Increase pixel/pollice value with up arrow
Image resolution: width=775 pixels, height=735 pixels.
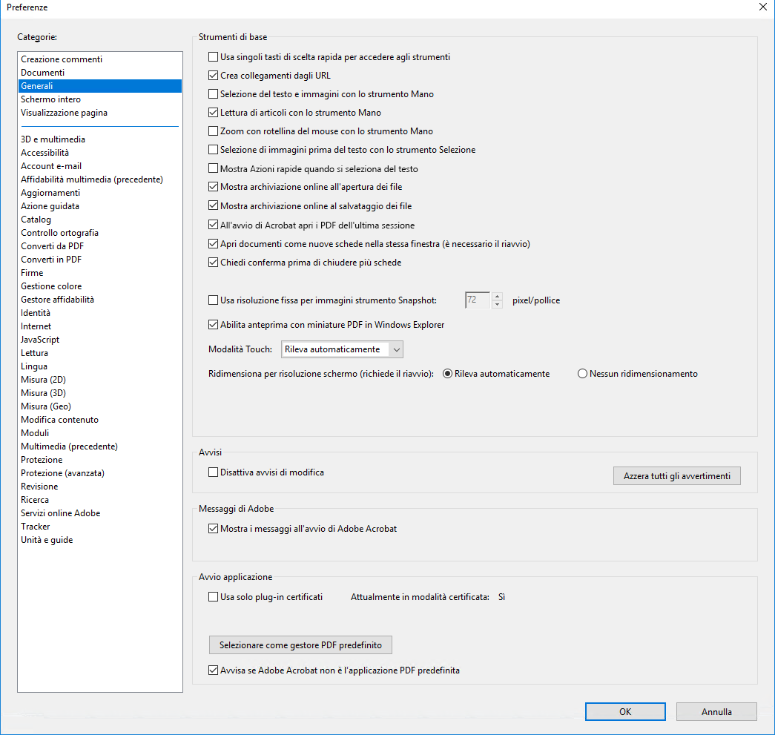pos(497,297)
